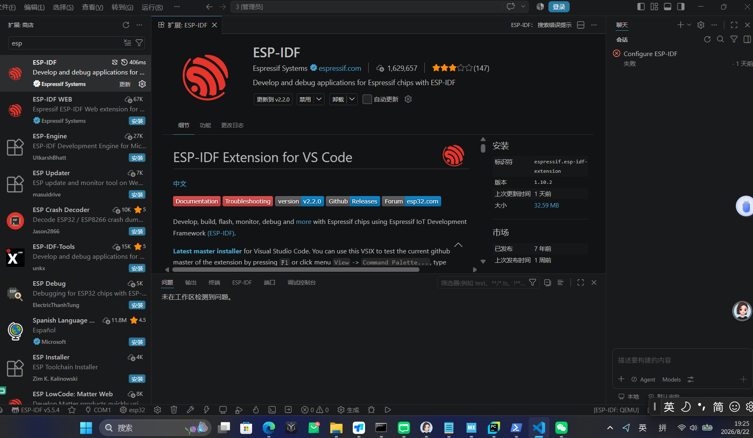Install the ESP-IDF WEB extension
753x438 pixels.
click(x=137, y=121)
